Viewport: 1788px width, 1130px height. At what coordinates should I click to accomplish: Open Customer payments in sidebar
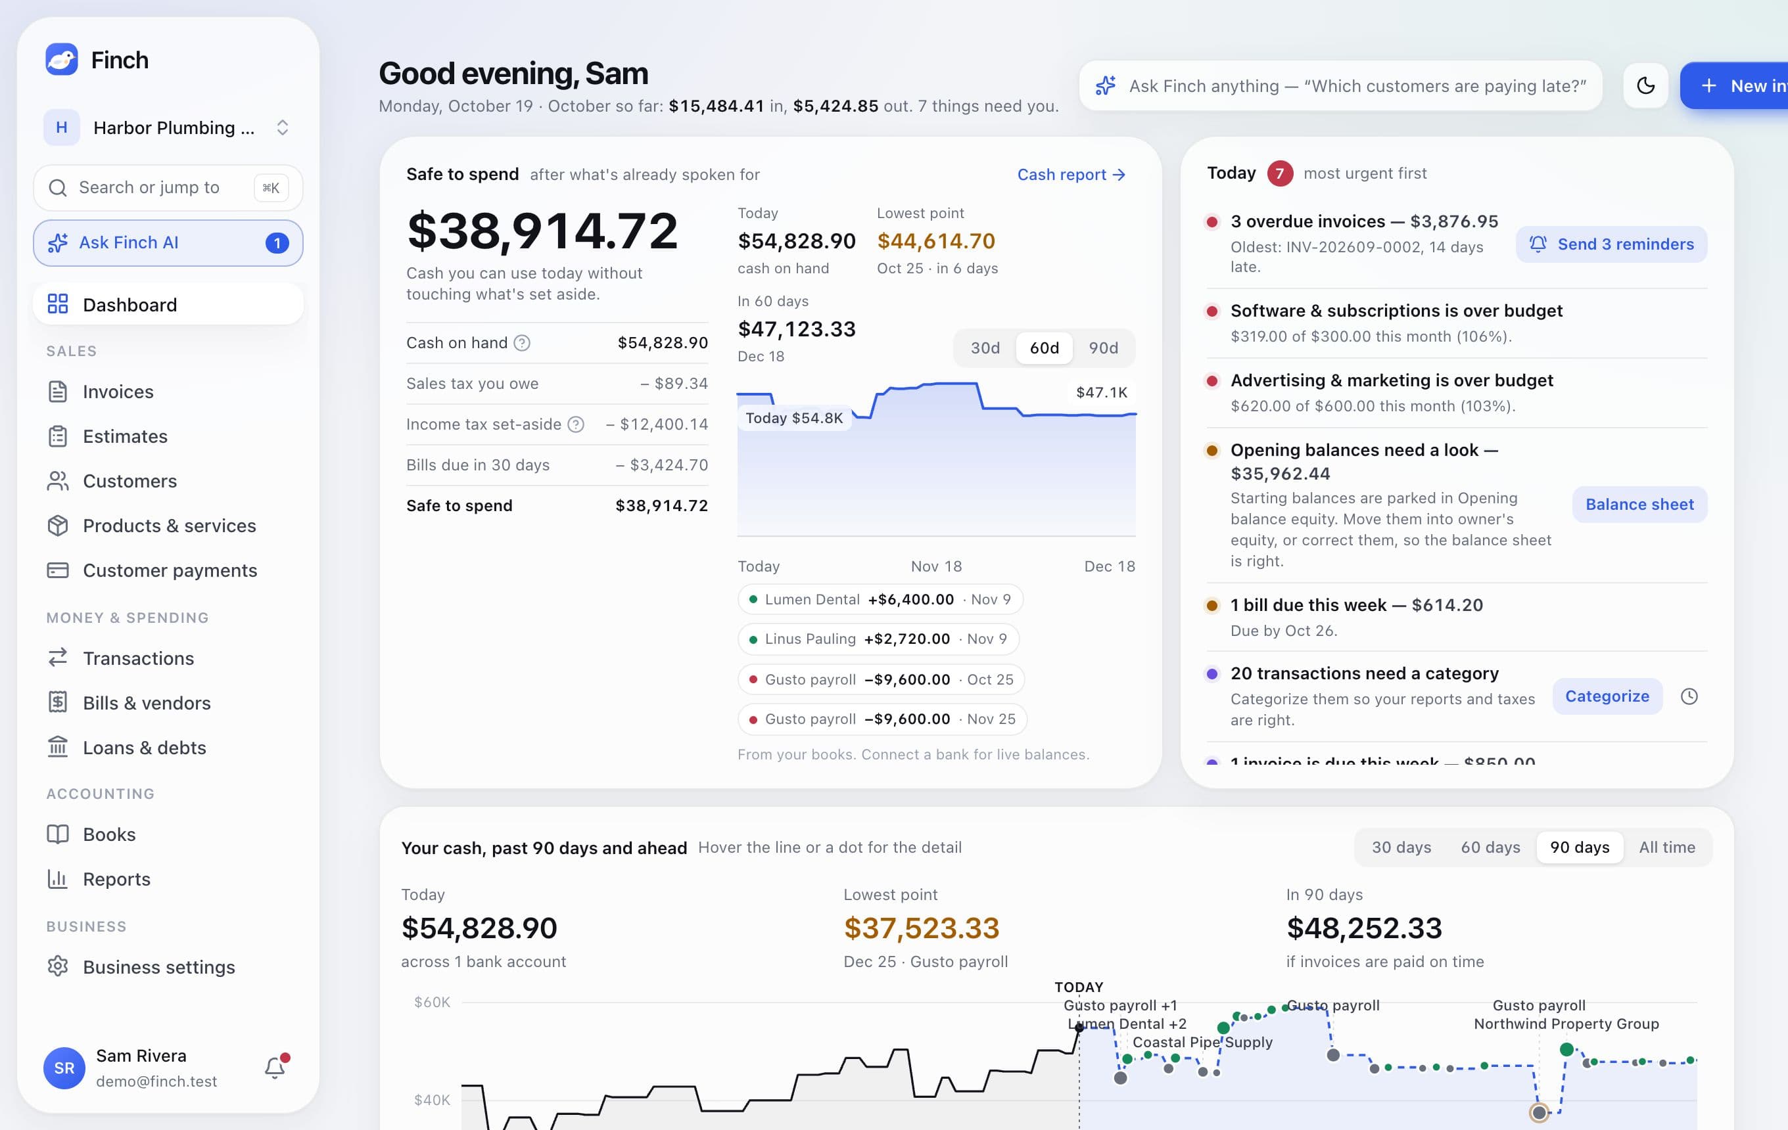pos(168,570)
